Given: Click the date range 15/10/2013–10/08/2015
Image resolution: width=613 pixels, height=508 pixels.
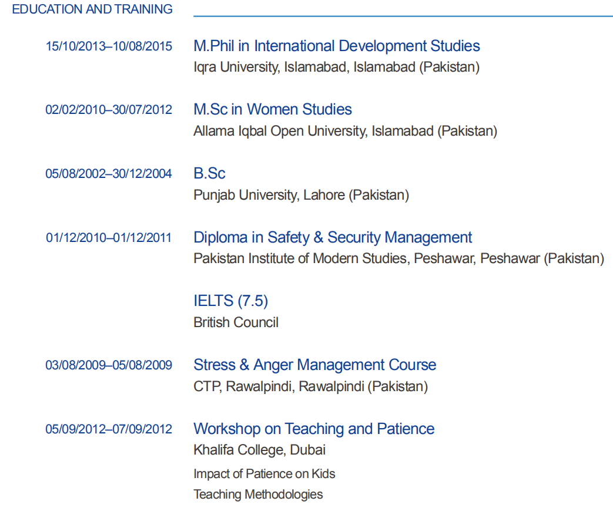Looking at the screenshot, I should click(109, 46).
